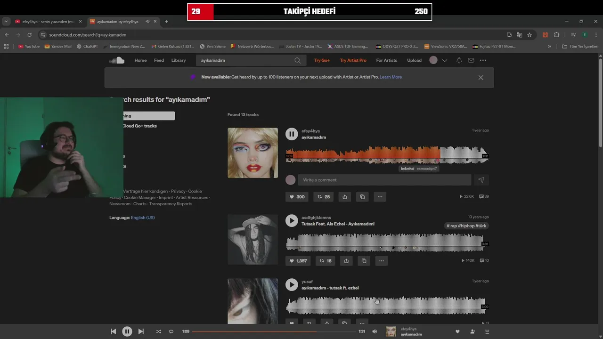Repost the track with 25 reposts

click(324, 197)
